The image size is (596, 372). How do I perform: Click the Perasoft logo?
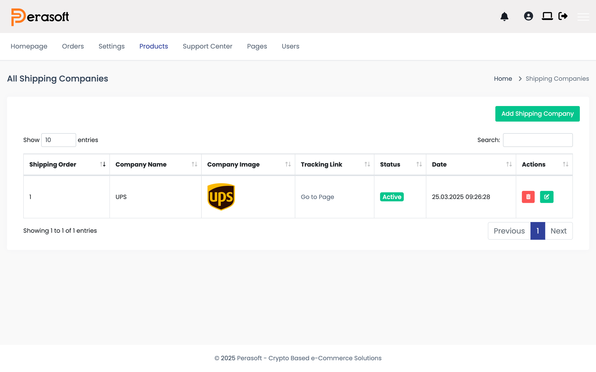40,17
